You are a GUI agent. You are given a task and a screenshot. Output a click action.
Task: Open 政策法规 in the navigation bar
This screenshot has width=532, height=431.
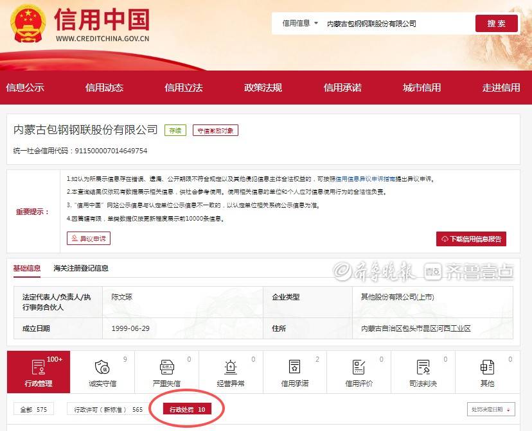pos(263,88)
